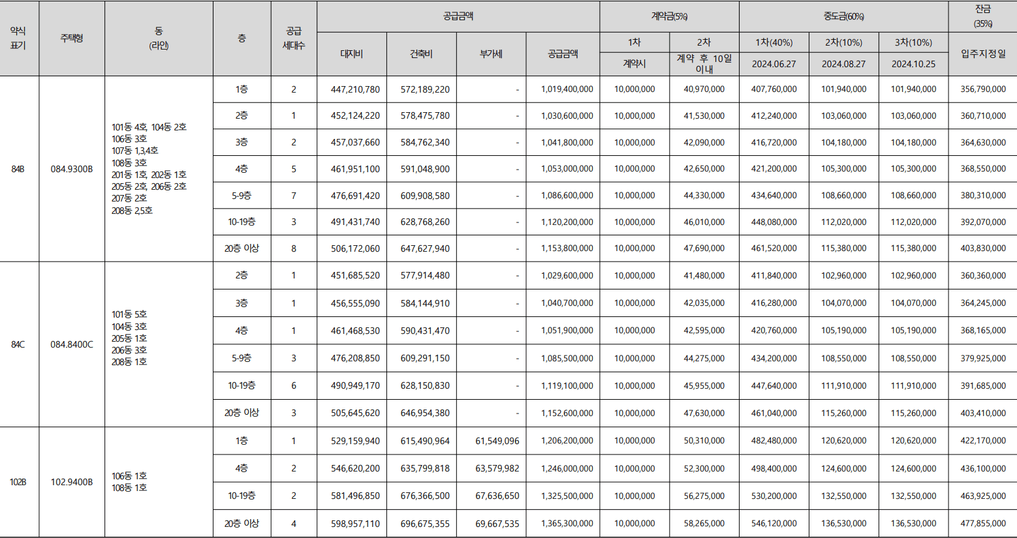The image size is (1017, 538).
Task: Select interim payment 530,200,000
Action: tap(774, 496)
